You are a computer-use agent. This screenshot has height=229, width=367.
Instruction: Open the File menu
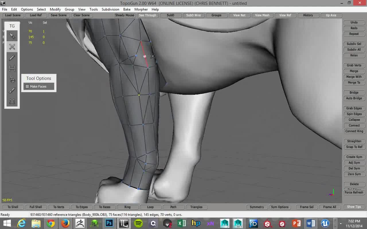[5, 9]
